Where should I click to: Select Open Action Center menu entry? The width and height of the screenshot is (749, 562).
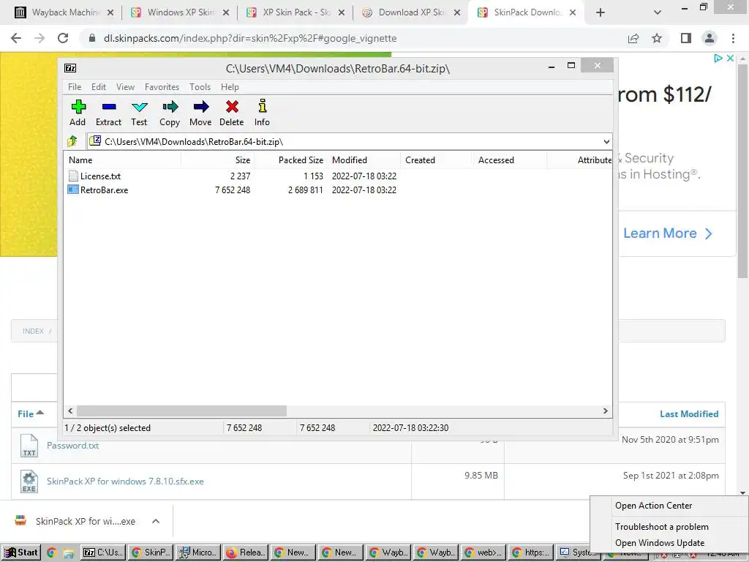[x=653, y=506]
